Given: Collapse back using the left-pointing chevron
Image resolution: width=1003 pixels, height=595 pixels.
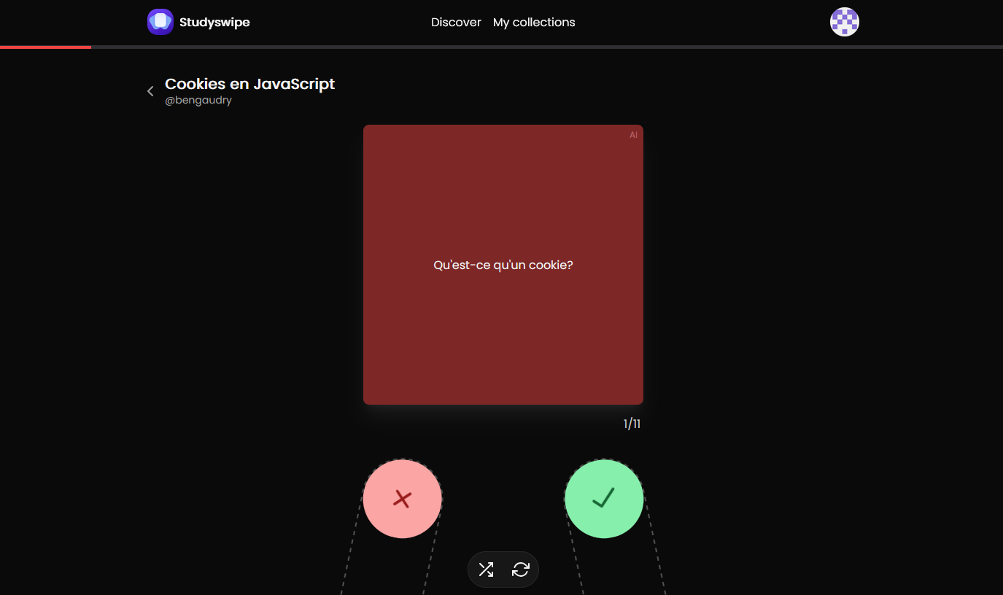Looking at the screenshot, I should [150, 90].
